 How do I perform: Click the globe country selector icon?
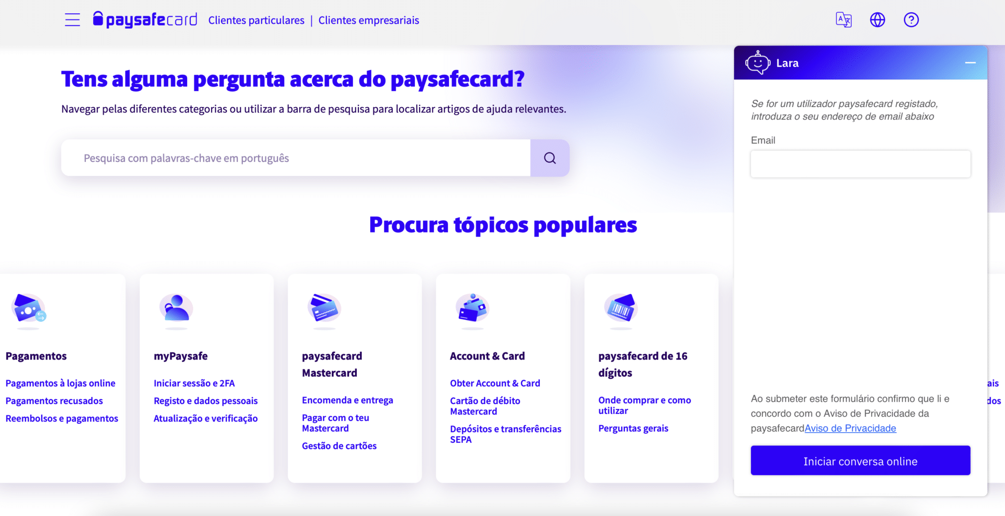[x=877, y=20]
